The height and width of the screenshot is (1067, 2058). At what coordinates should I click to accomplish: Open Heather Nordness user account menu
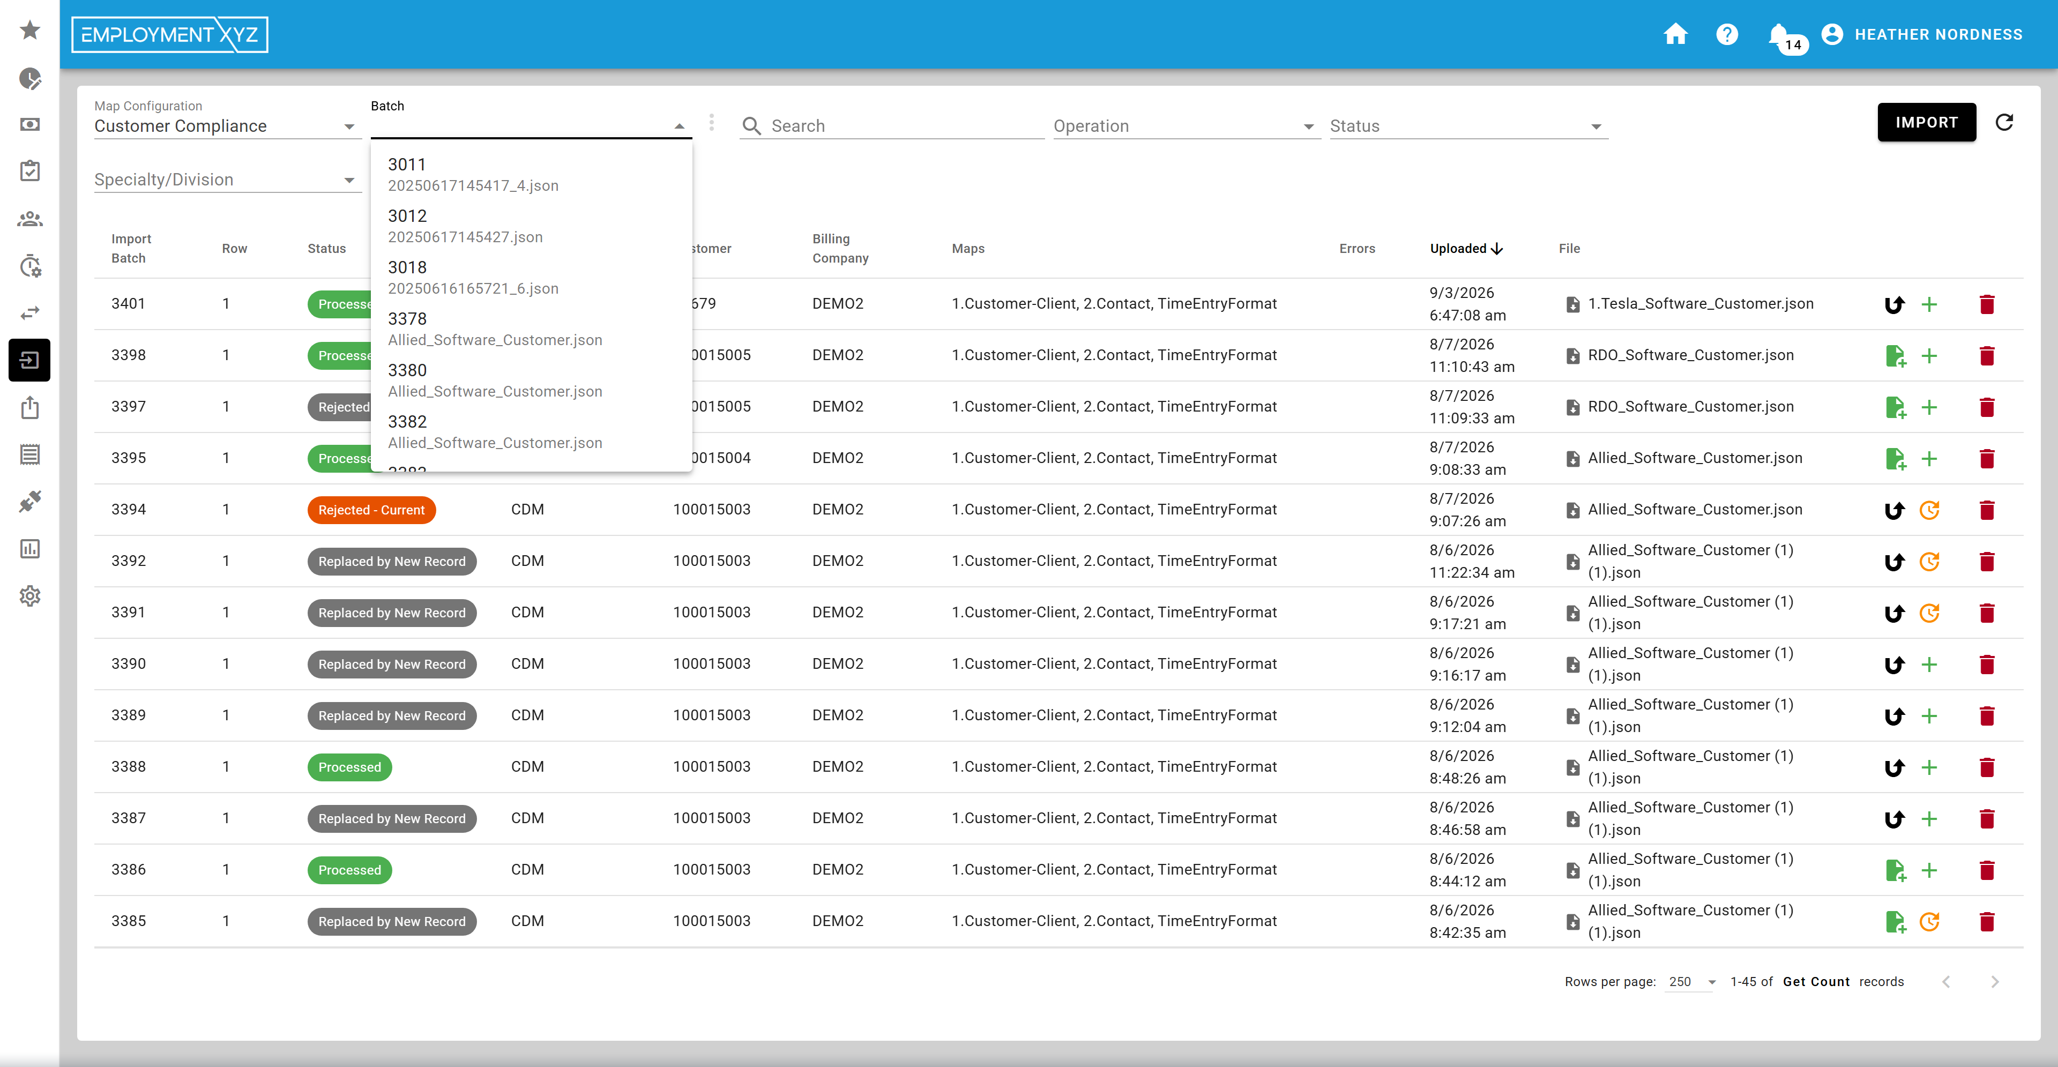1921,34
